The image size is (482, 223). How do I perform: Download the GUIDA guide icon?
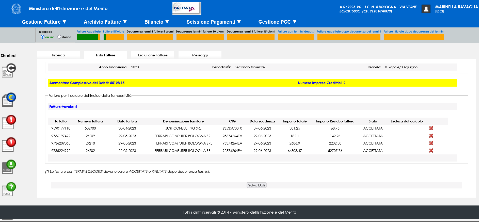9,167
